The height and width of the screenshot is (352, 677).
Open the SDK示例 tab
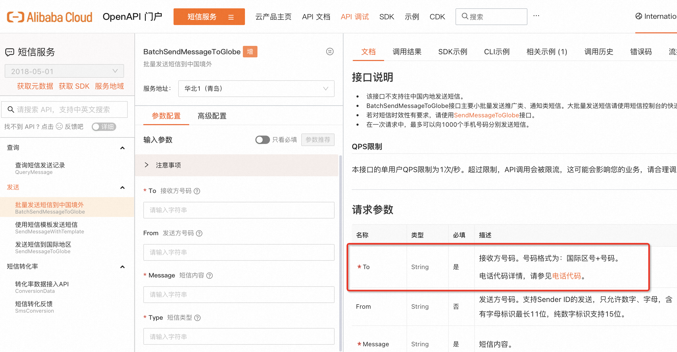click(452, 52)
